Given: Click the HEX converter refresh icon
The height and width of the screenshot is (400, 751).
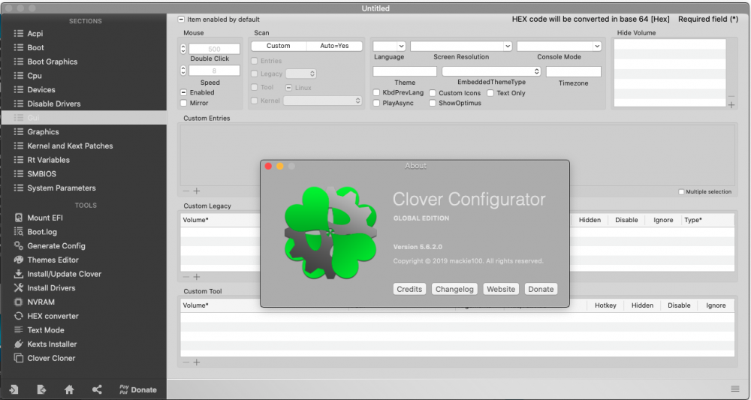Looking at the screenshot, I should 19,316.
